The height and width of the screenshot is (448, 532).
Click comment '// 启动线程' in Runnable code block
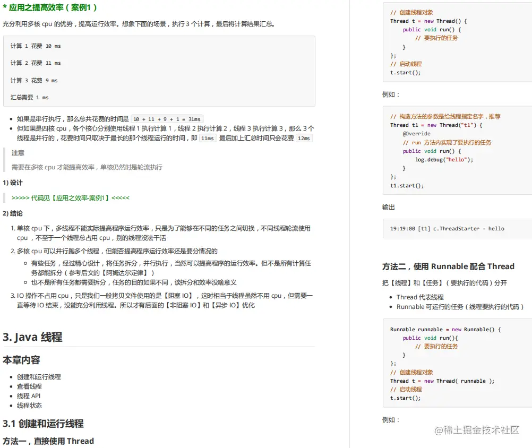point(406,389)
